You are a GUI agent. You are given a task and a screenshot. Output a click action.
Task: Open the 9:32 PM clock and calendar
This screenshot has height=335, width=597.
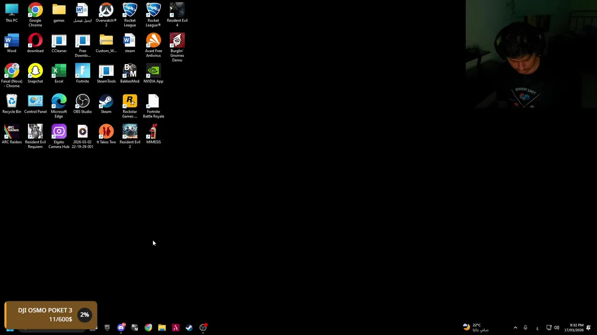click(x=574, y=328)
